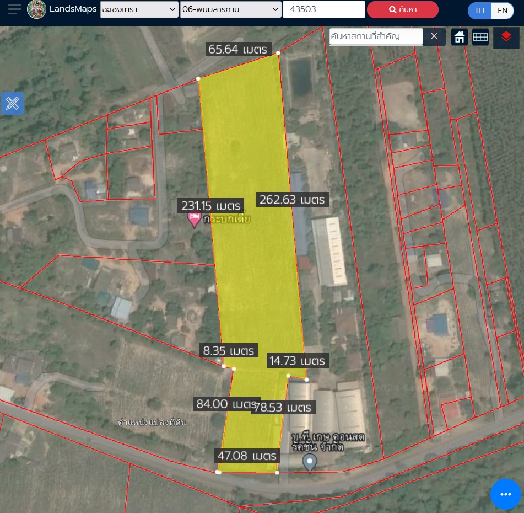Switch language to TH

click(480, 10)
